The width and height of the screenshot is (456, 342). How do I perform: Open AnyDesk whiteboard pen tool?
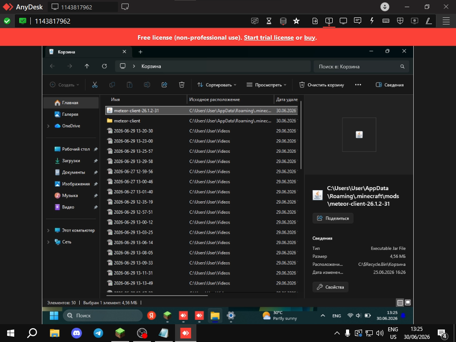tap(429, 21)
